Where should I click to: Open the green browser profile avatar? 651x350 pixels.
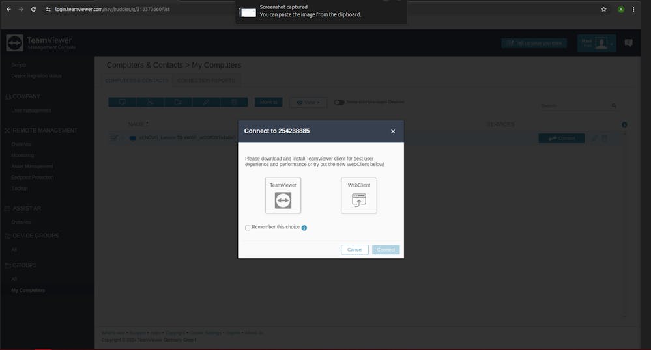620,9
